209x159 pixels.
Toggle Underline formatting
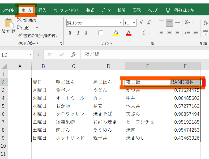[86, 33]
